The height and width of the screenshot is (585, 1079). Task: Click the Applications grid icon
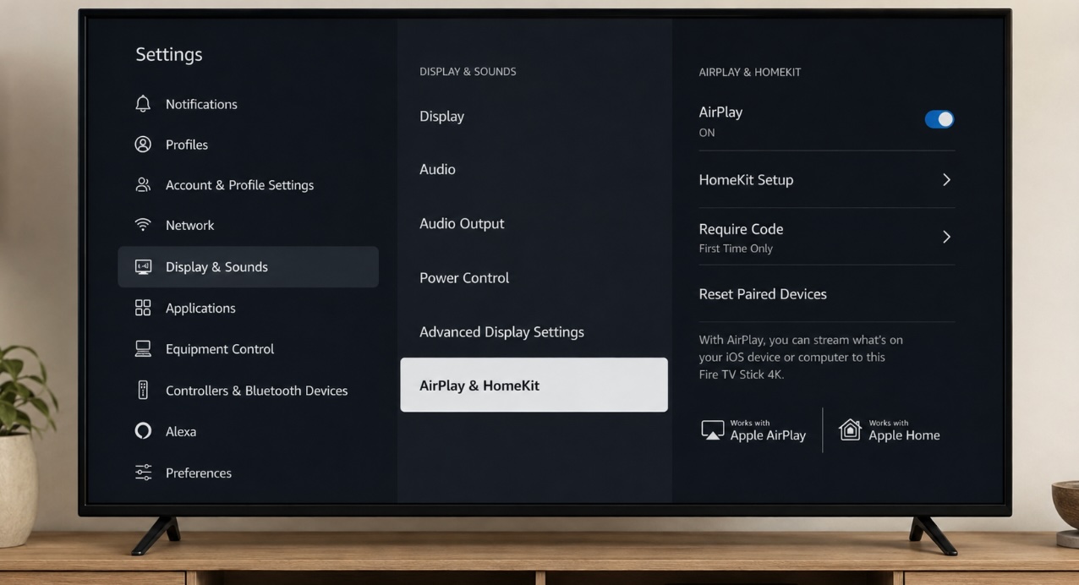[143, 308]
